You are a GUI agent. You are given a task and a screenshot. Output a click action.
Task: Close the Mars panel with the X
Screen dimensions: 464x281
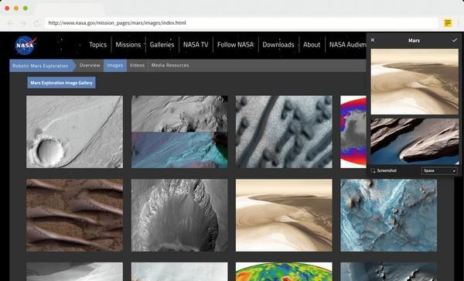(373, 40)
